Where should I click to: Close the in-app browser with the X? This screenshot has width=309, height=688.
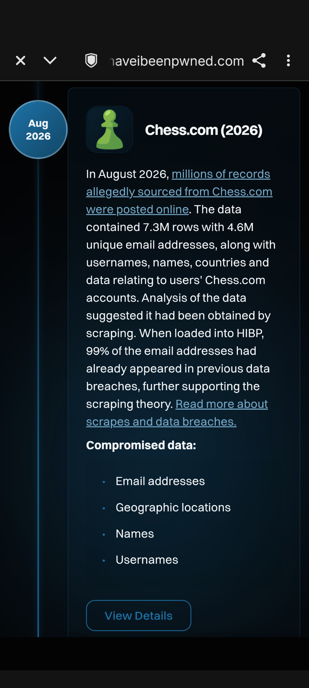click(21, 61)
